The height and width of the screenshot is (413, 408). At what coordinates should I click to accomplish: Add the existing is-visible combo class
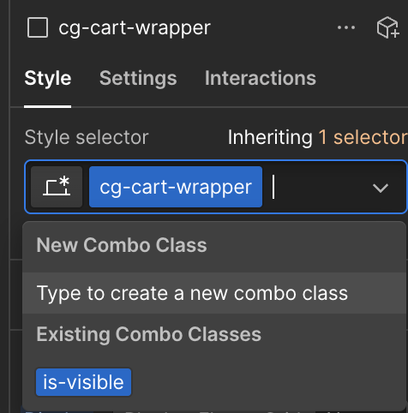(83, 382)
